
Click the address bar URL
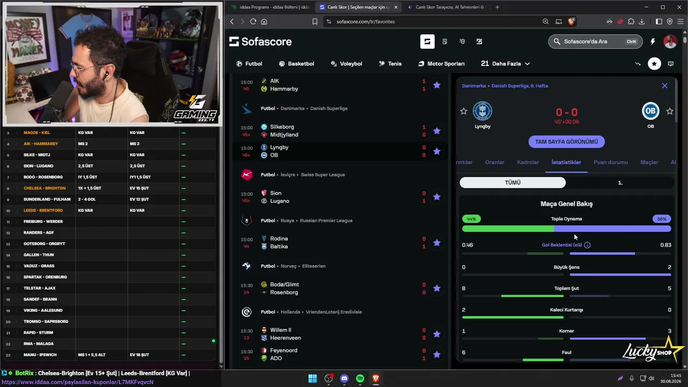[365, 21]
